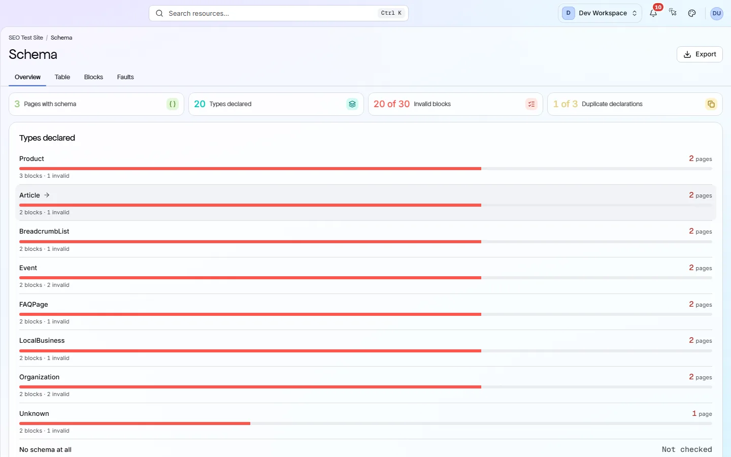Open the Faults tab
The width and height of the screenshot is (731, 457).
pos(125,77)
